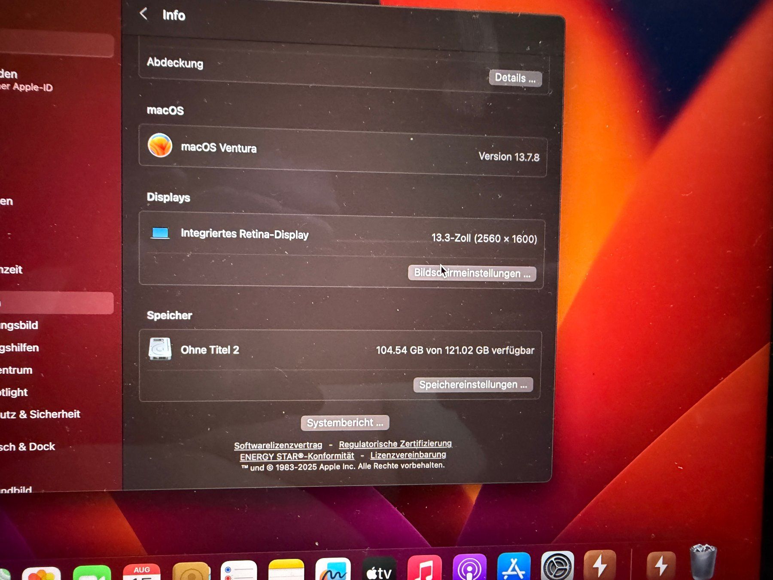This screenshot has height=580, width=773.
Task: Click '104.54 GB von 121.02 GB verfügbar'
Action: [455, 350]
